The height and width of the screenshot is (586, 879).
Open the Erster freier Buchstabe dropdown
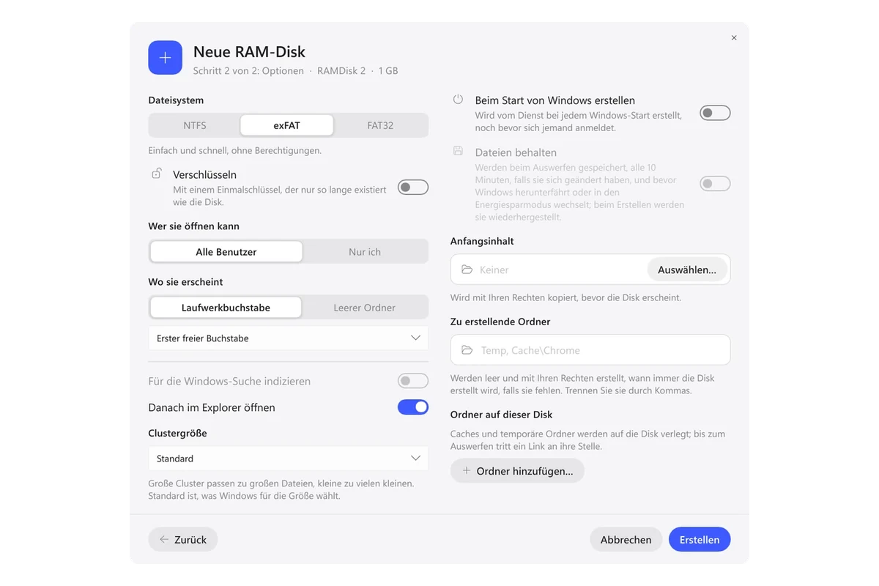[289, 338]
